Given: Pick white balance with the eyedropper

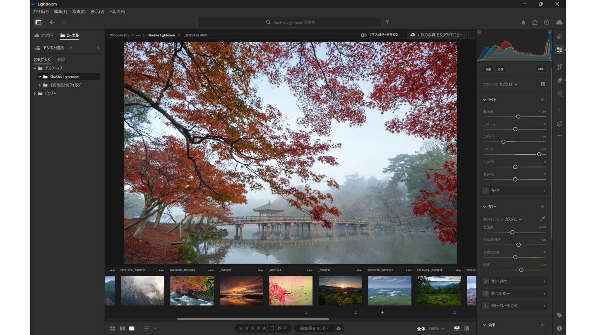Looking at the screenshot, I should (543, 219).
